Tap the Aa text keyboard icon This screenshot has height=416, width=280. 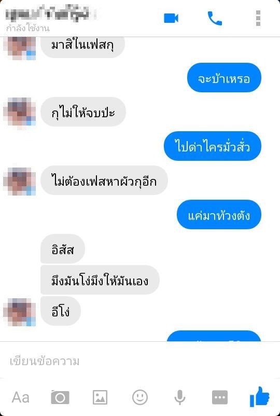coord(20,397)
